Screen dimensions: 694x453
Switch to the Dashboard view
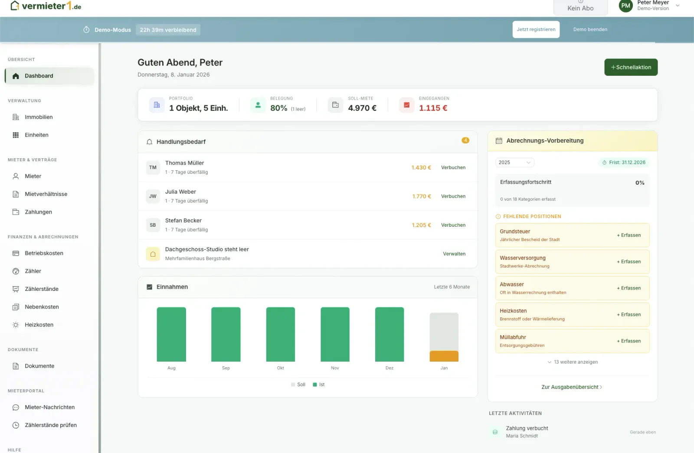[x=39, y=75]
